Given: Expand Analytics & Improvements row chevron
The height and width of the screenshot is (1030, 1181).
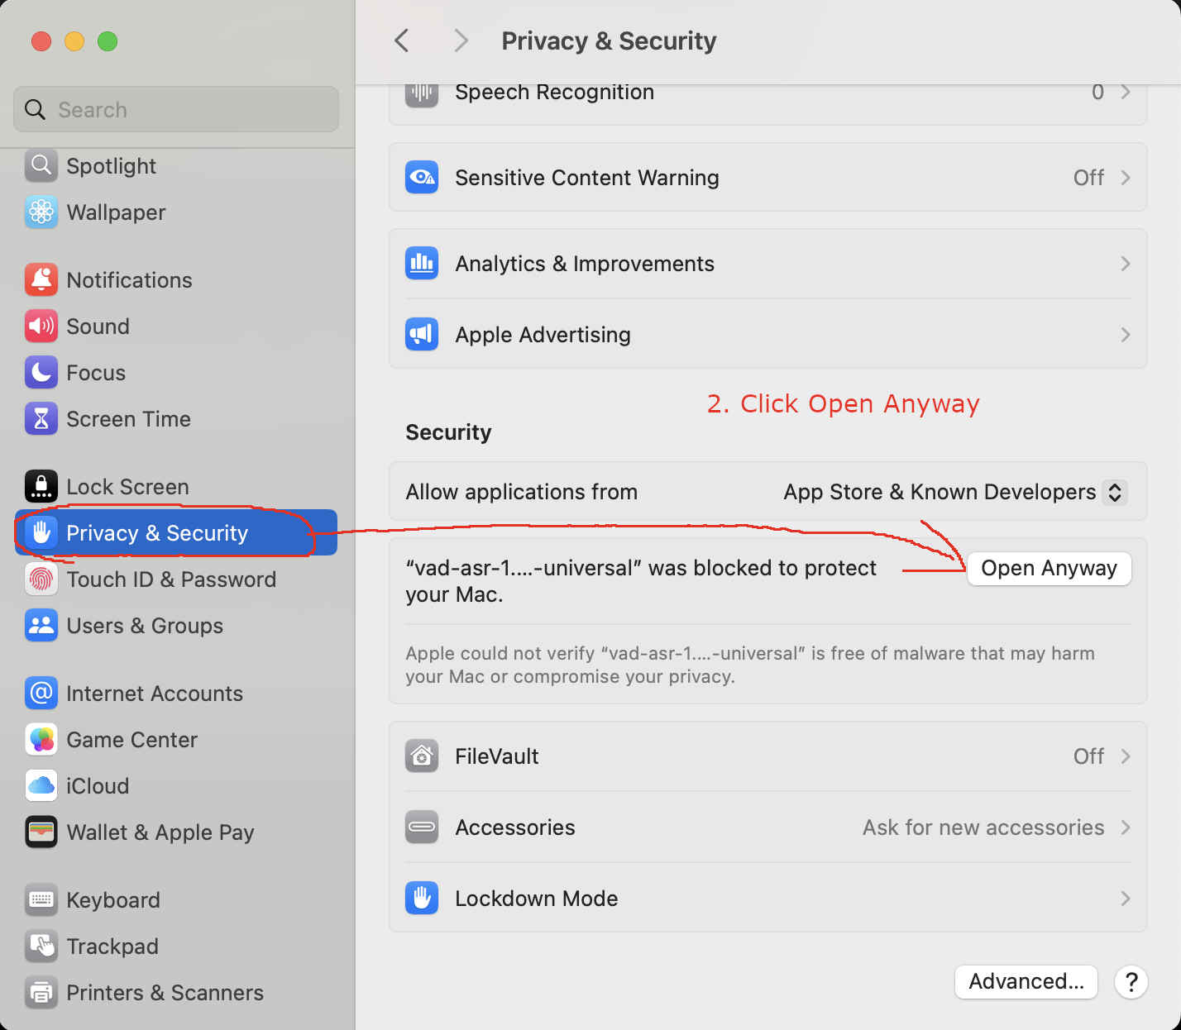Looking at the screenshot, I should pos(1125,264).
